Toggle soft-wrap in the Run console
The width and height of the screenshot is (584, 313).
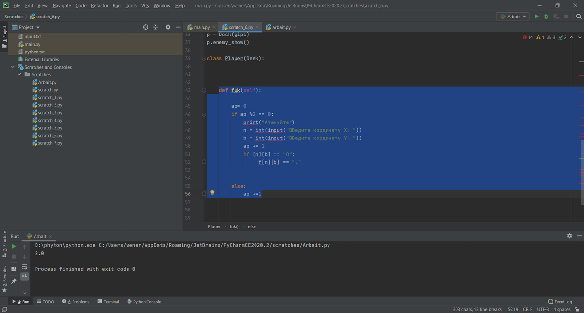(x=25, y=267)
